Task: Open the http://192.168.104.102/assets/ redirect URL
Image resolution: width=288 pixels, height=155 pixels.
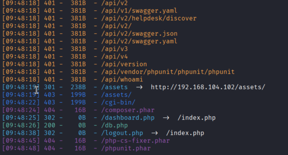Action: (x=208, y=87)
